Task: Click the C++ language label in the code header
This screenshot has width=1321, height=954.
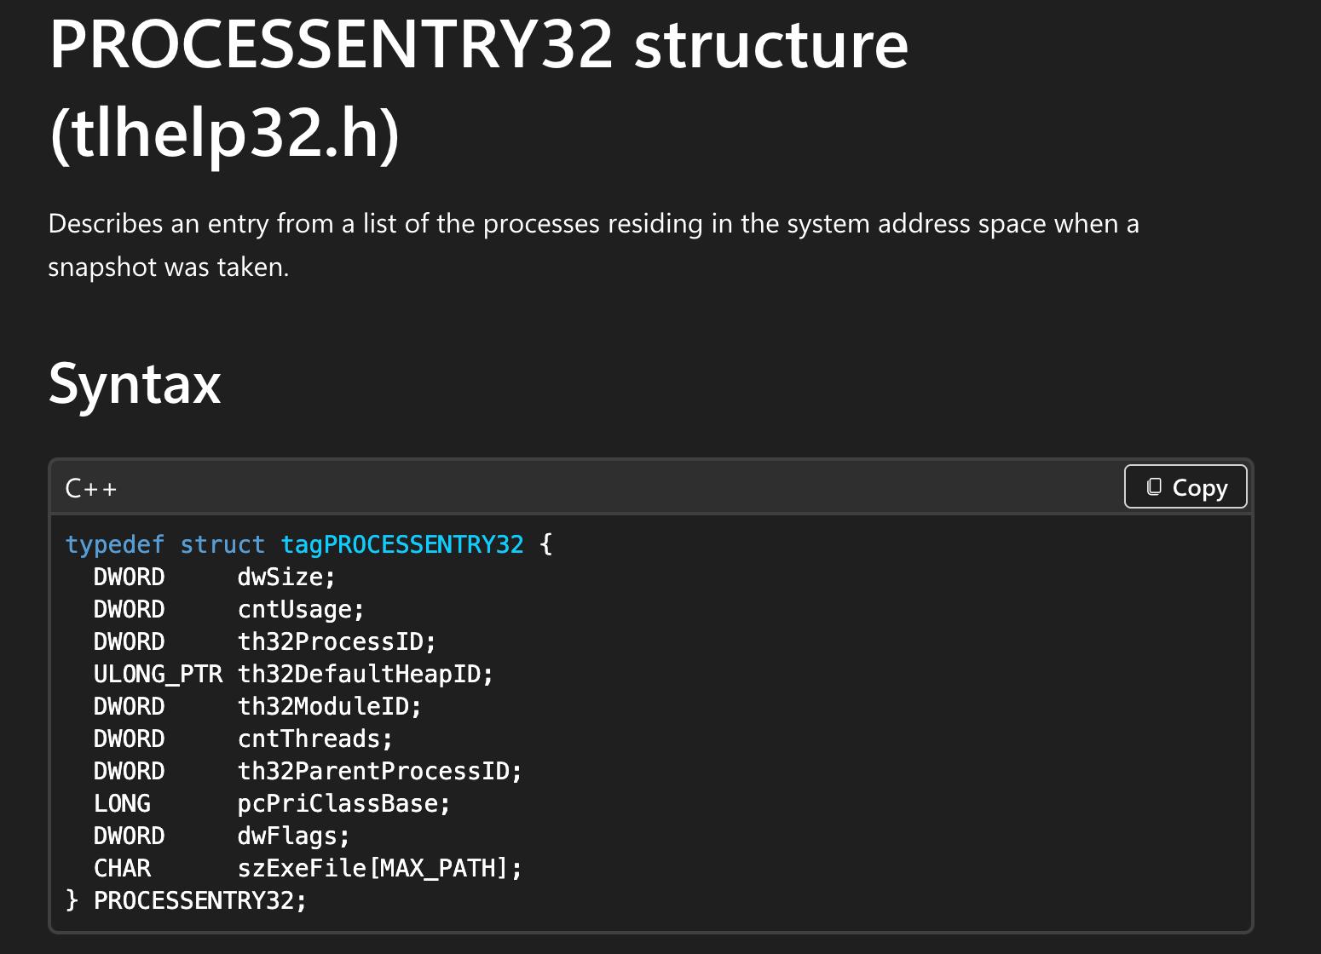Action: pyautogui.click(x=91, y=489)
